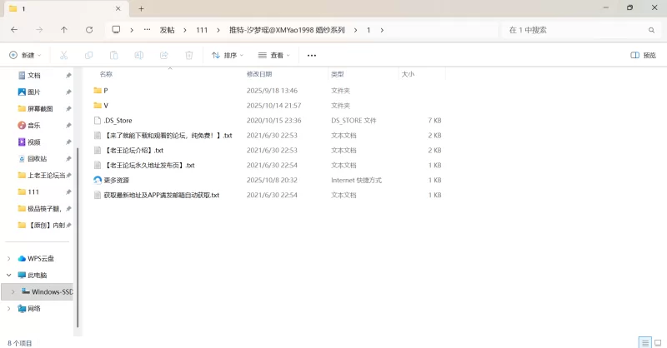Switch to details view in status bar
The height and width of the screenshot is (348, 667).
(644, 342)
